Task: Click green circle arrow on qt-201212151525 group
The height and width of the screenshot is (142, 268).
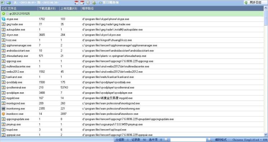Action: click(x=4, y=14)
